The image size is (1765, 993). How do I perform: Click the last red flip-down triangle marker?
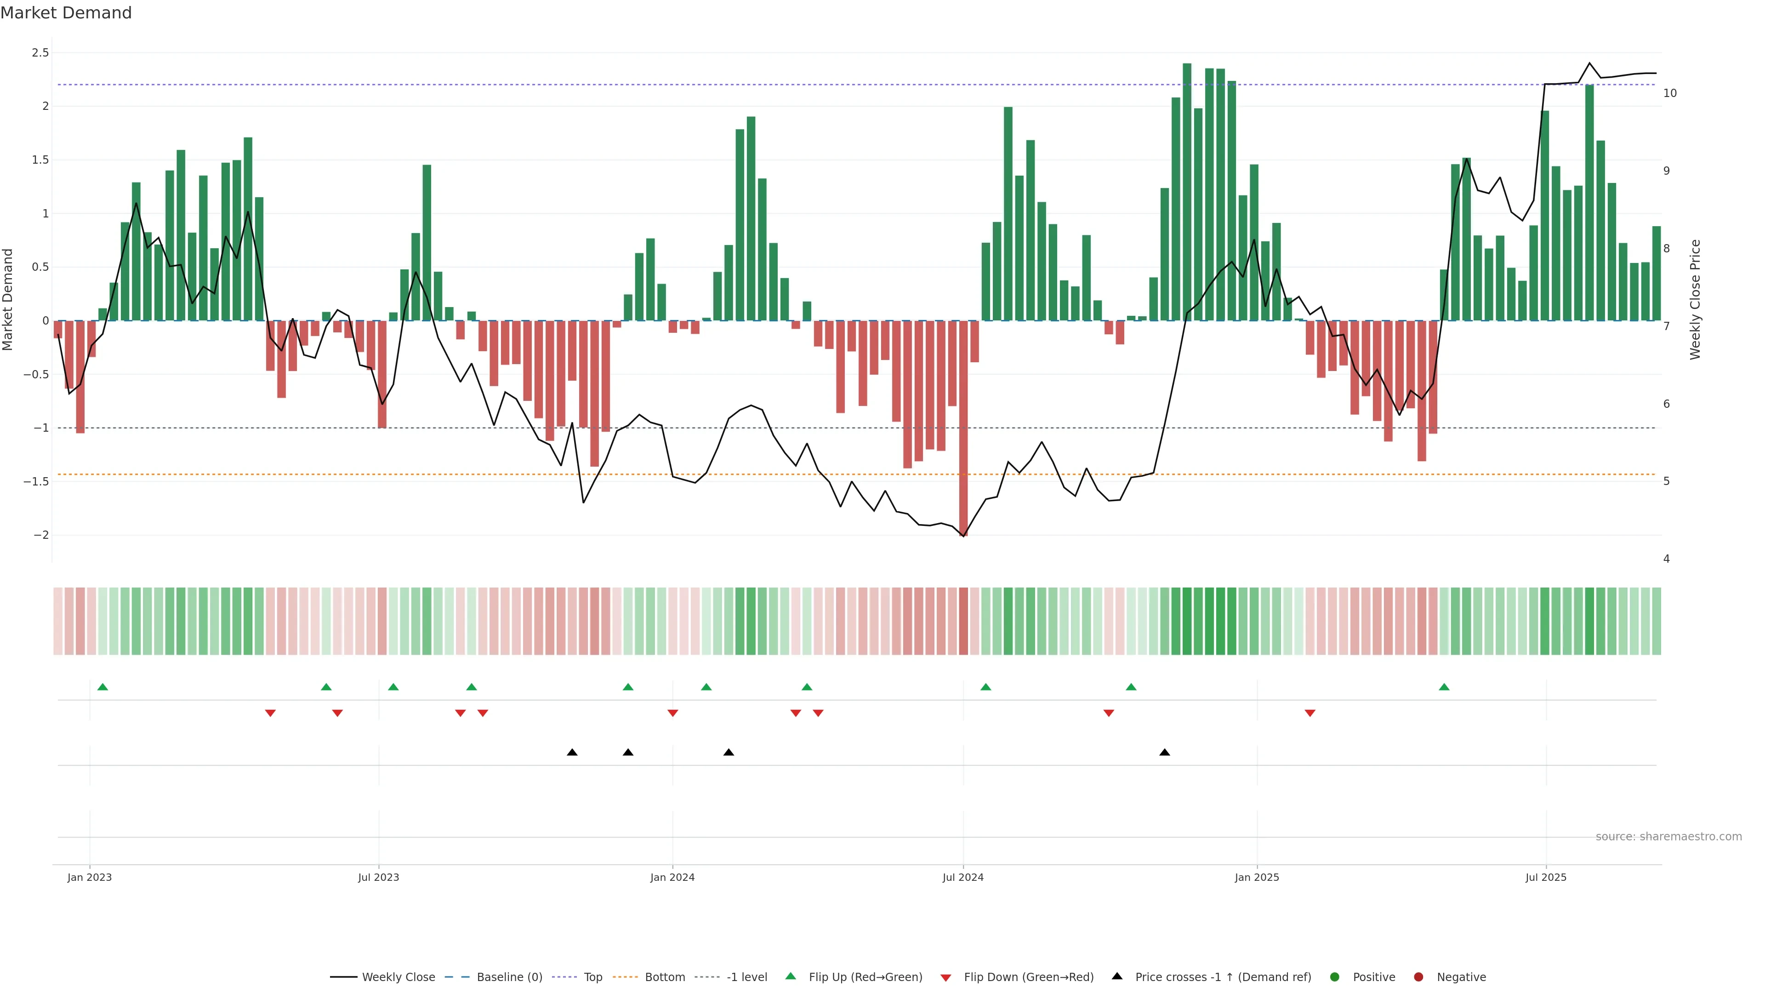pos(1310,713)
